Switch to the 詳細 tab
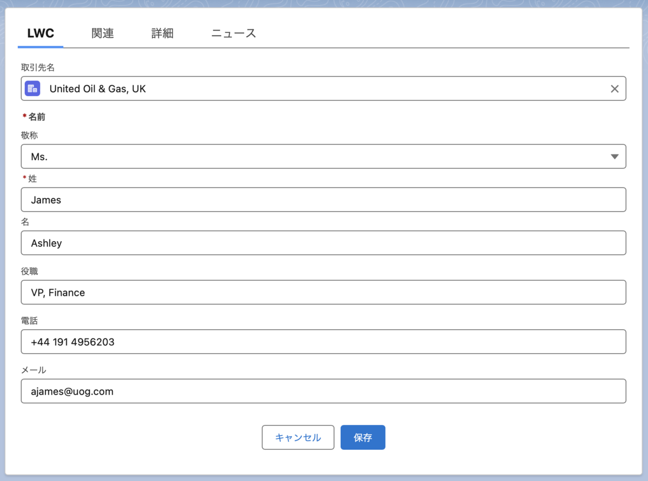Screen dimensions: 648x481 [x=162, y=33]
